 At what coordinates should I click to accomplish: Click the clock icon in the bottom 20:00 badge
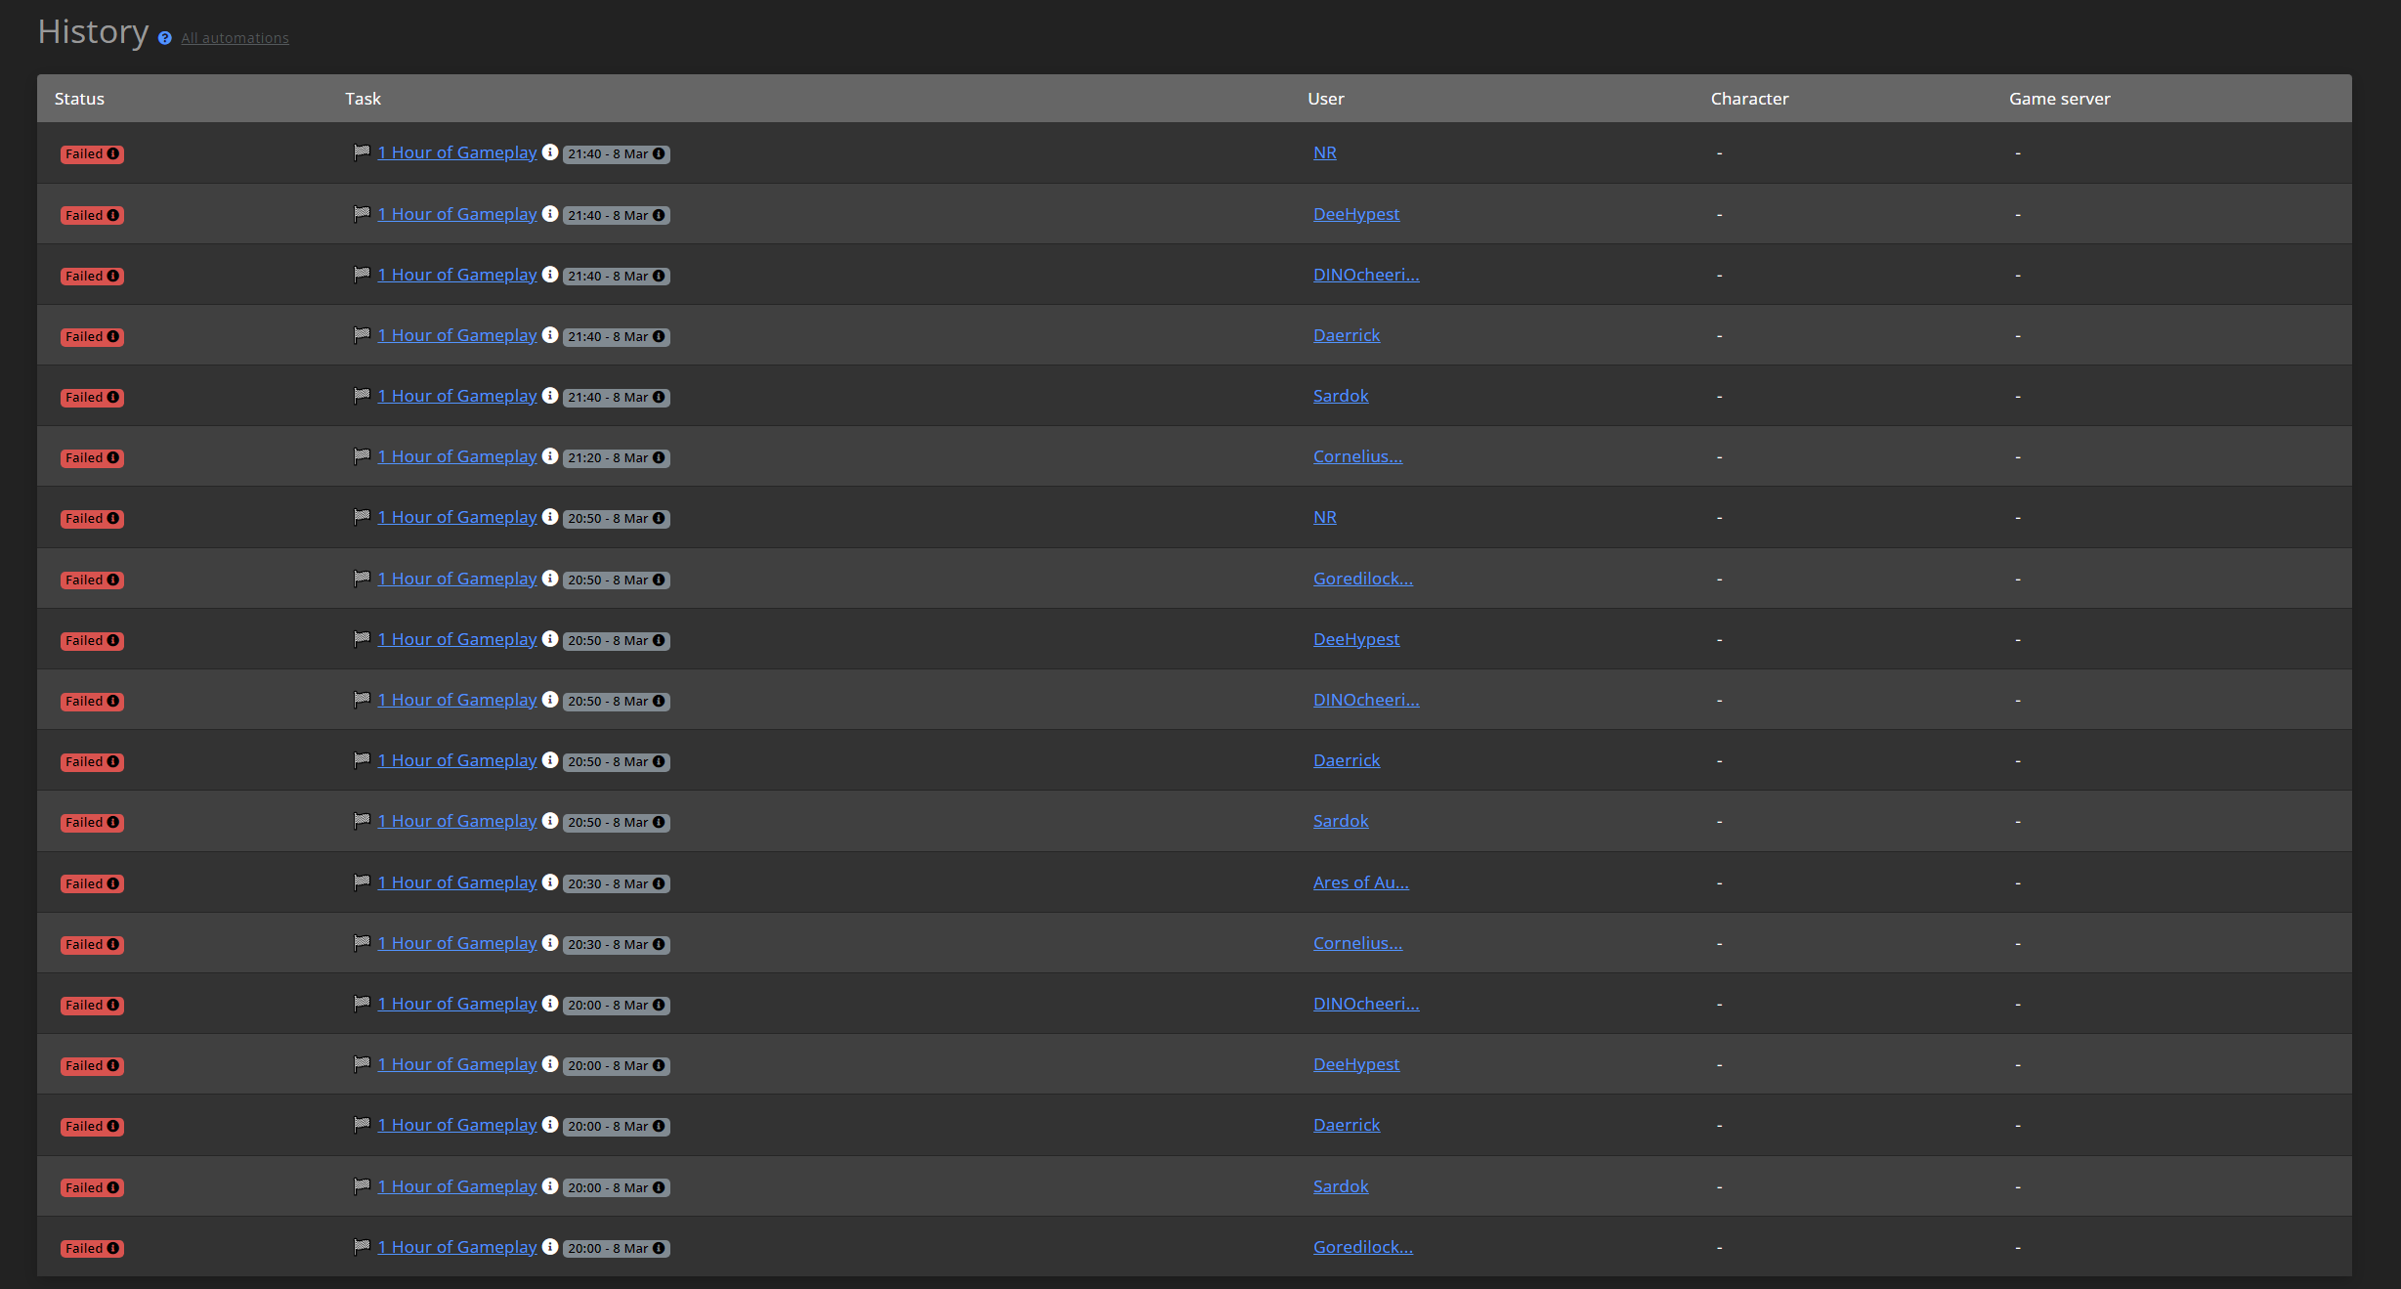click(660, 1248)
